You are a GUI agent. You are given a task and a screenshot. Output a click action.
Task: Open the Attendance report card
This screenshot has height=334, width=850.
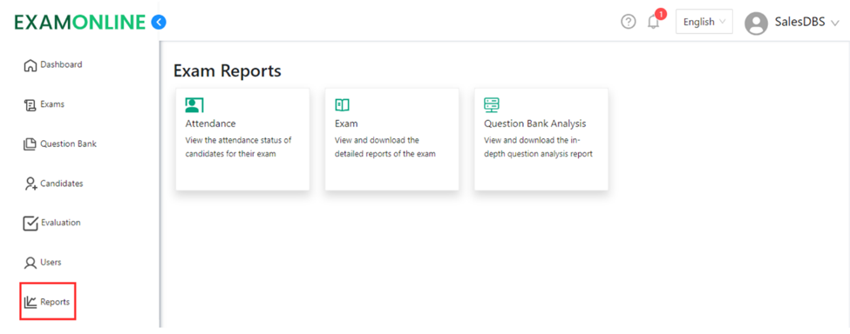pyautogui.click(x=243, y=139)
